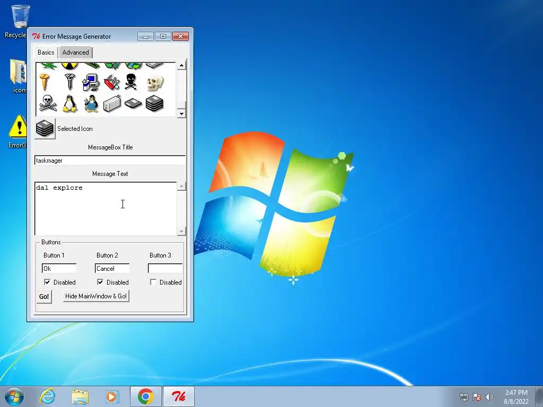Click the network tray icon
The image size is (543, 407).
[463, 396]
